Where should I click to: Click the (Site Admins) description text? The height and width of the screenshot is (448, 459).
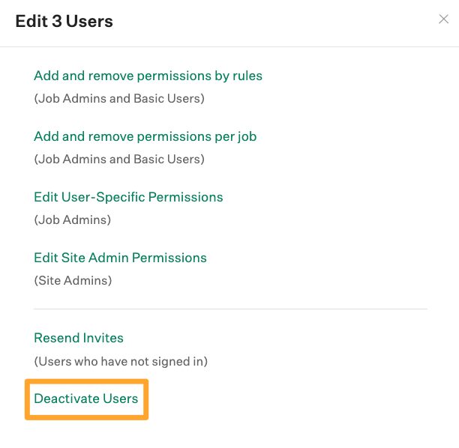(x=73, y=280)
